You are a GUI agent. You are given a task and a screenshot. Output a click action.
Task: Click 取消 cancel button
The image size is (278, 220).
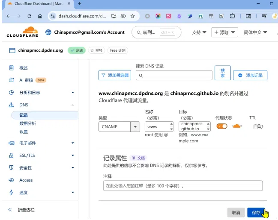(x=236, y=213)
